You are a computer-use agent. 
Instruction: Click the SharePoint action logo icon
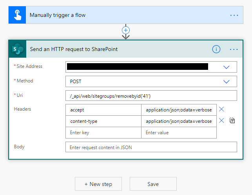point(18,49)
